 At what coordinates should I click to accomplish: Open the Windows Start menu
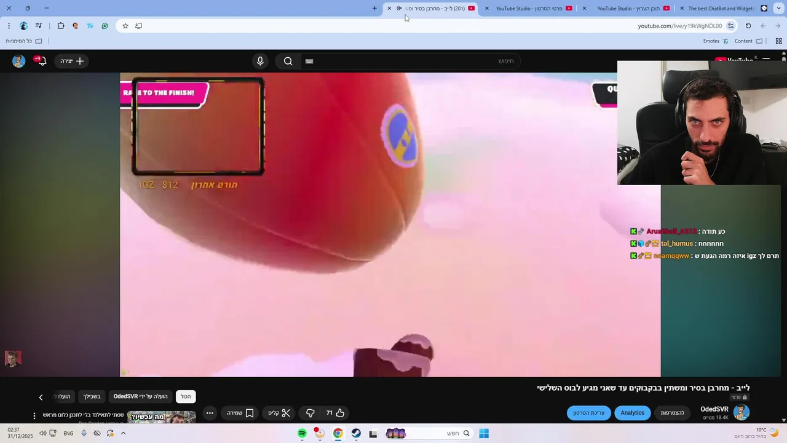pyautogui.click(x=484, y=433)
